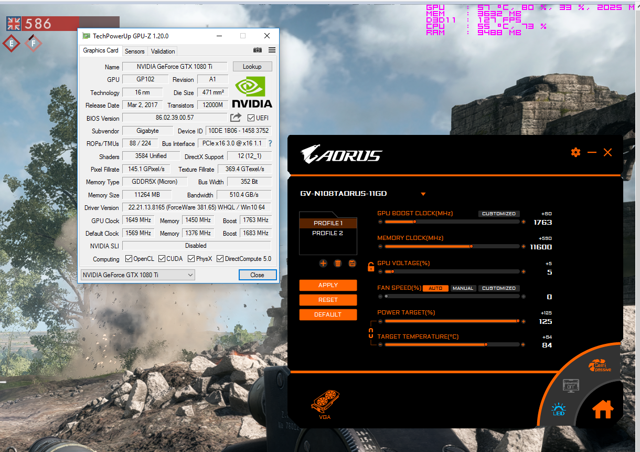Toggle the CUDA checkbox
The height and width of the screenshot is (452, 640).
(x=162, y=259)
